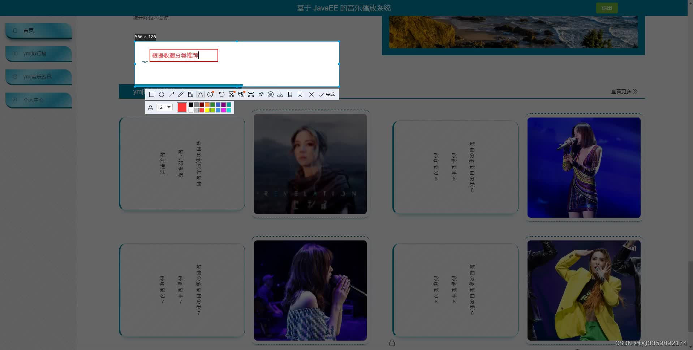693x350 pixels.
Task: Select the rectangle annotation tool
Action: (152, 94)
